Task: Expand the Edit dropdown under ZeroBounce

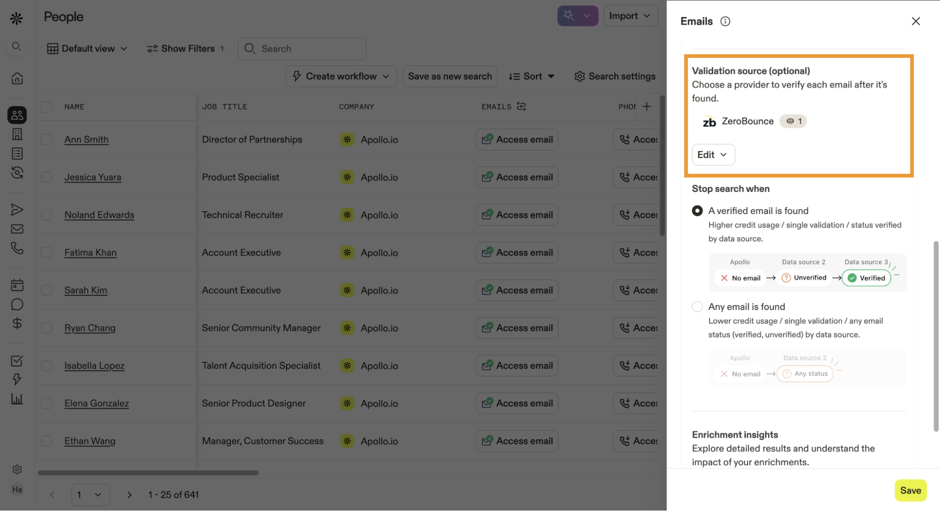Action: tap(712, 155)
